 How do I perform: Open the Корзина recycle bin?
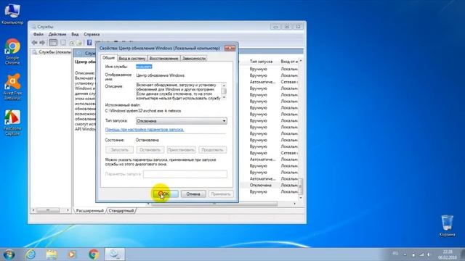[x=447, y=225]
